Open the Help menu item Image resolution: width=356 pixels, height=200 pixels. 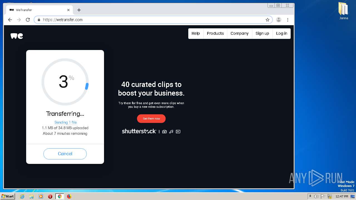(196, 33)
